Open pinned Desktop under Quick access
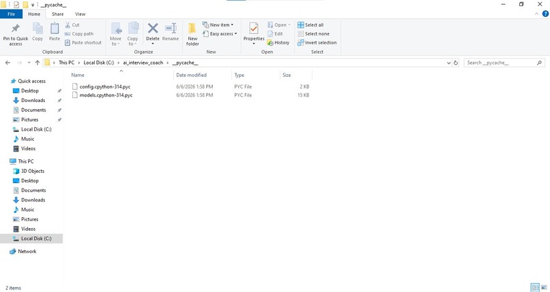This screenshot has width=550, height=292. click(x=30, y=91)
